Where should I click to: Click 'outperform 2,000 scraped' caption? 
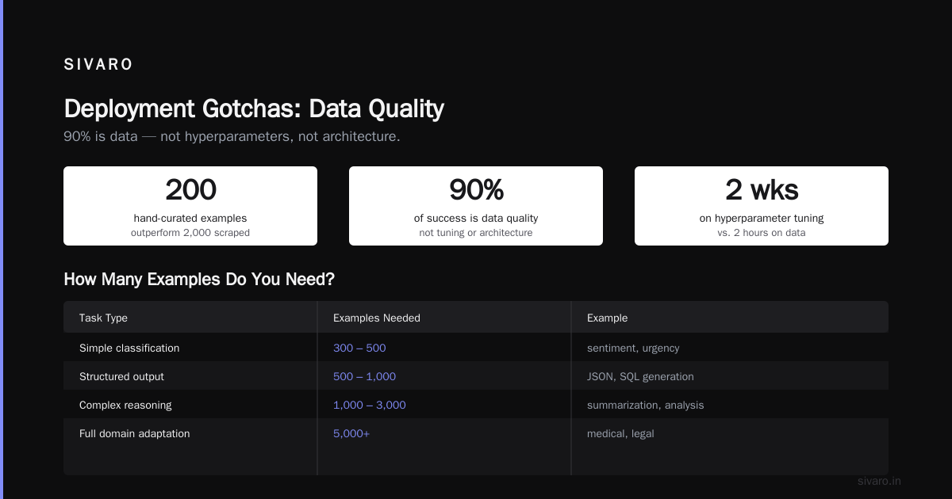pos(190,233)
